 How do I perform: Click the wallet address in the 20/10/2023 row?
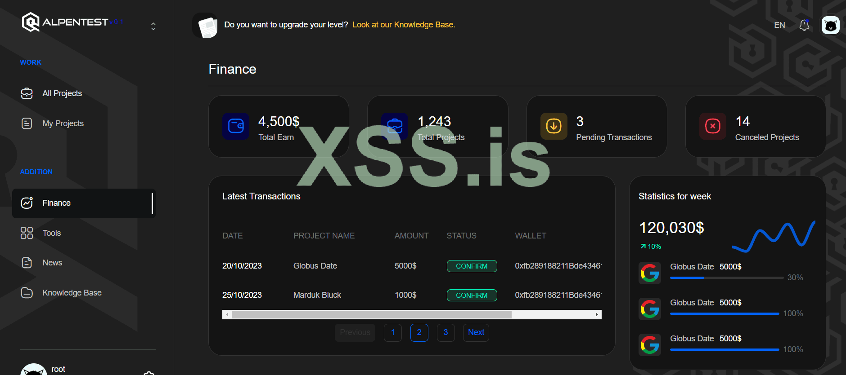(x=558, y=266)
